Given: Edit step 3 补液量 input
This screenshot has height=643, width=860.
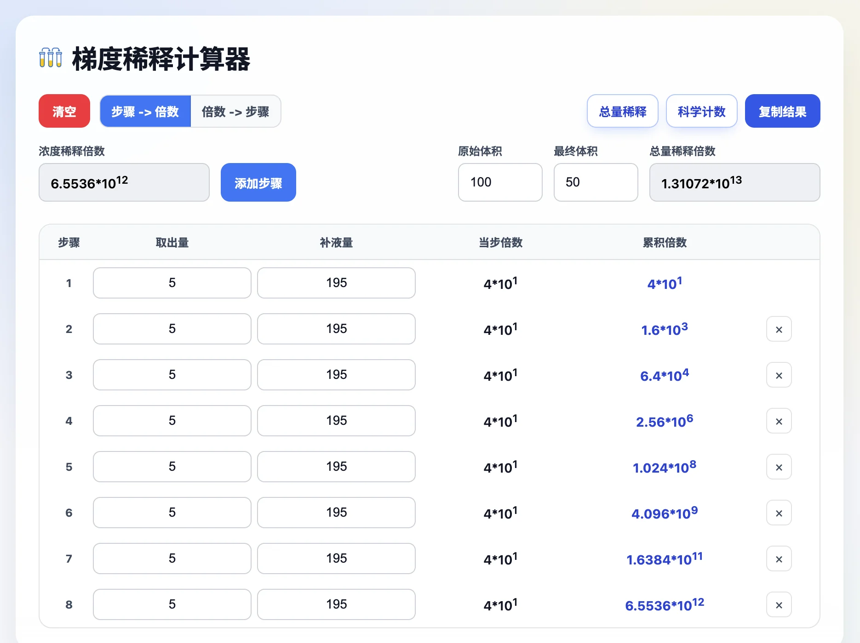Looking at the screenshot, I should pyautogui.click(x=336, y=375).
